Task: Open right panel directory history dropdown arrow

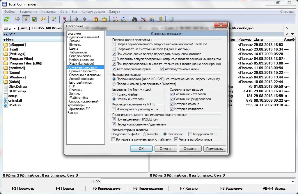Action: tap(292, 34)
